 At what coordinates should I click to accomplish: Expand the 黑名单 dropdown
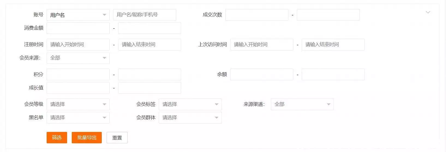[x=78, y=118]
